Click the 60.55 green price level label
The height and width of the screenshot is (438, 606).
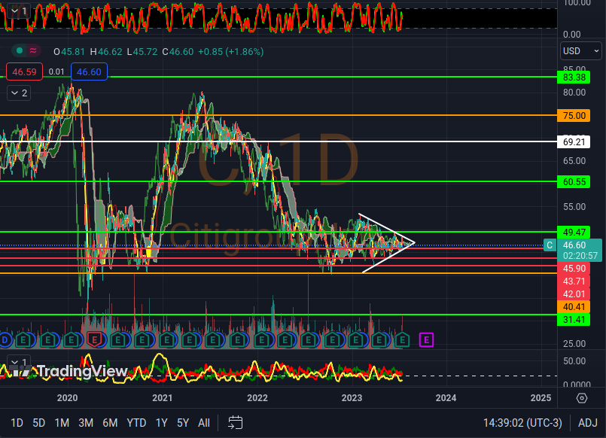pyautogui.click(x=574, y=181)
